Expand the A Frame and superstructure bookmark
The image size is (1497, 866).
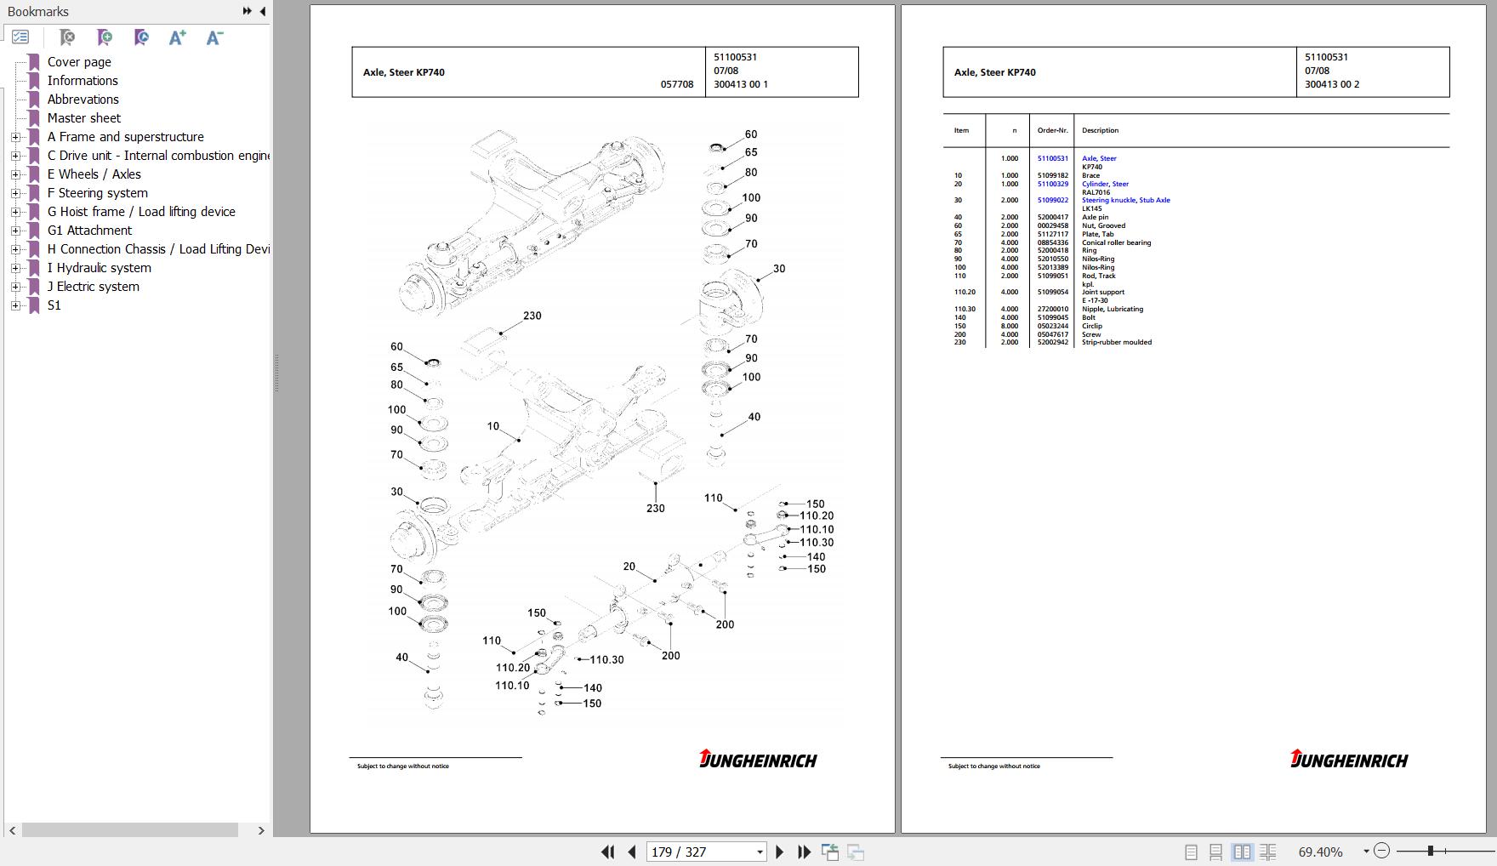(15, 137)
